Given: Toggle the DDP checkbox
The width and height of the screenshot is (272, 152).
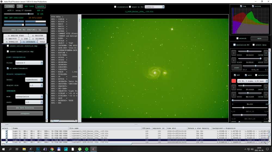Looking at the screenshot, I should pyautogui.click(x=235, y=75).
